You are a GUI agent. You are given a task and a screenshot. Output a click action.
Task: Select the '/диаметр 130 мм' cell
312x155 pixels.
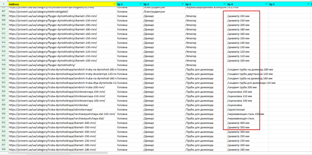click(x=247, y=47)
